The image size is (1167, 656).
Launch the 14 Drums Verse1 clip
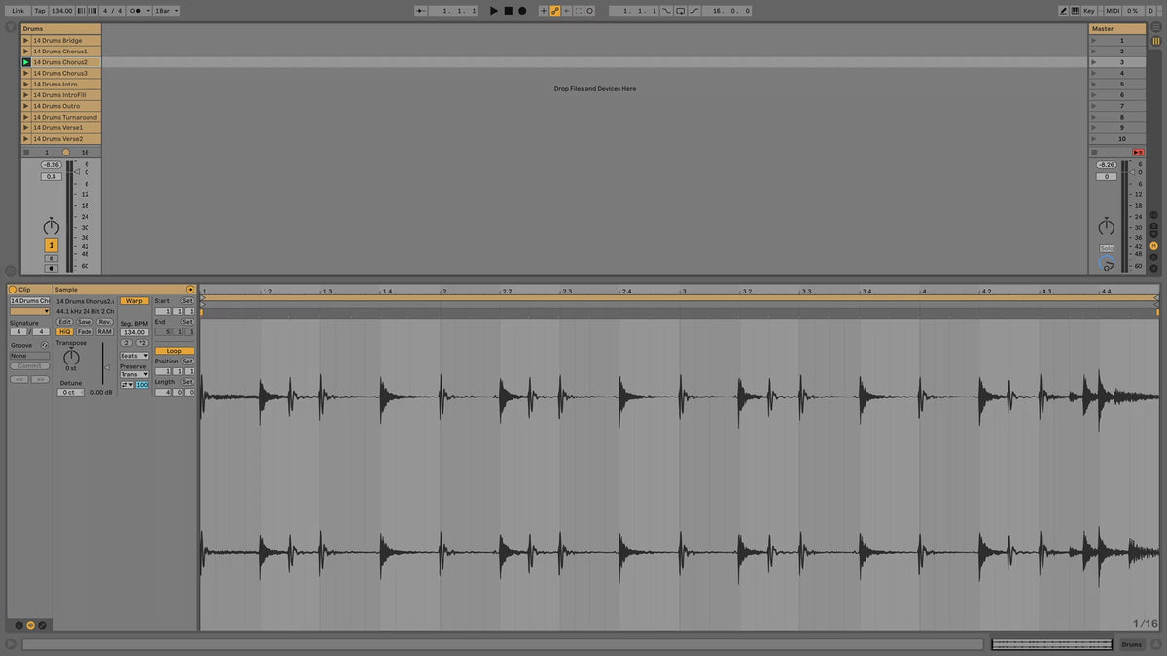(x=26, y=127)
